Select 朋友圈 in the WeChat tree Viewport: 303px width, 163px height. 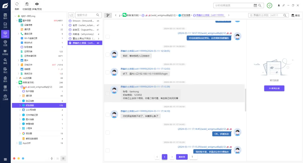point(29,134)
